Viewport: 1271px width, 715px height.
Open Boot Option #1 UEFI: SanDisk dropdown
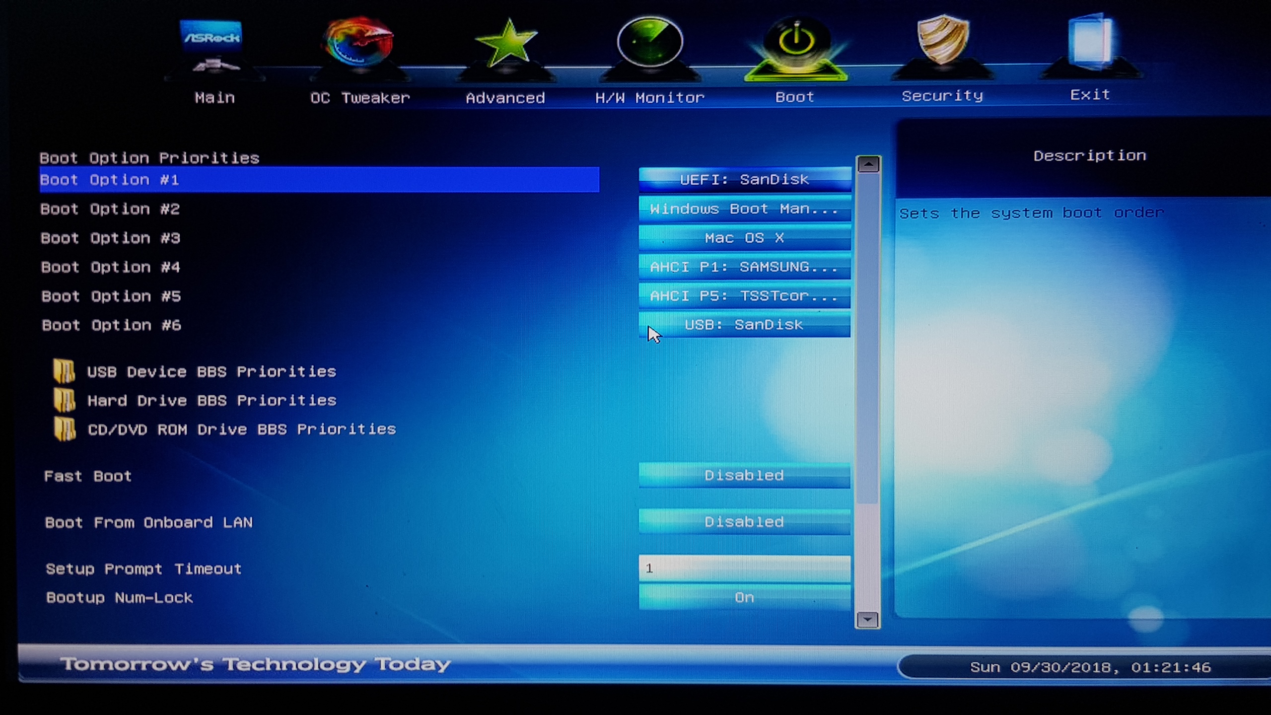coord(745,179)
